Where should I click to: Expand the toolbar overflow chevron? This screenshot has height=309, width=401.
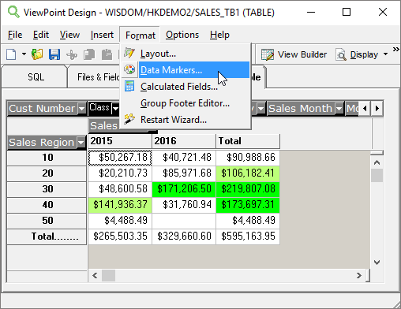395,49
